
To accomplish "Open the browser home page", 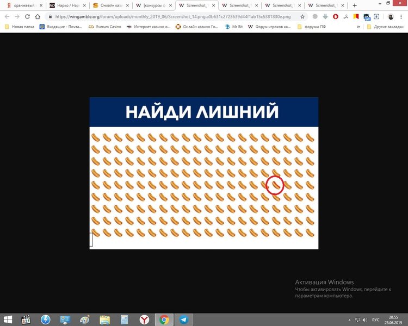I will [38, 17].
